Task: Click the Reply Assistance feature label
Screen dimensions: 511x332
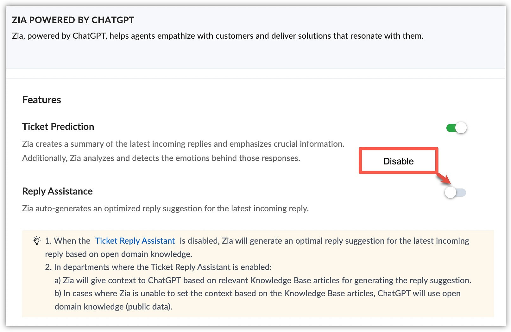Action: pyautogui.click(x=57, y=191)
